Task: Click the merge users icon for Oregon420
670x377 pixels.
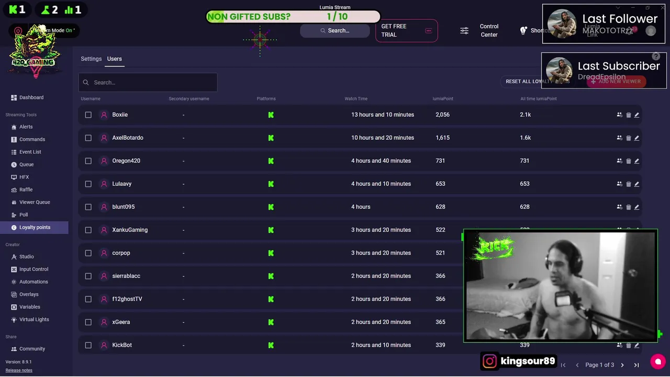Action: tap(620, 161)
